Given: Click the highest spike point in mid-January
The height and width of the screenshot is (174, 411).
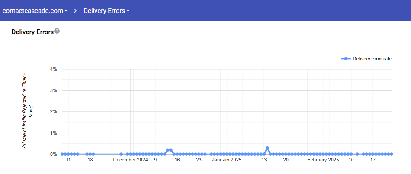Looking at the screenshot, I should (267, 148).
